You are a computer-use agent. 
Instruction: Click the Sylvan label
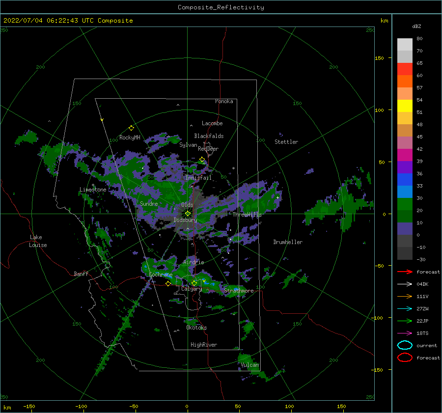tap(188, 145)
